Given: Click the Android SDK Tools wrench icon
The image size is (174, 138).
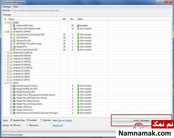Looking at the screenshot, I should coord(14,26).
